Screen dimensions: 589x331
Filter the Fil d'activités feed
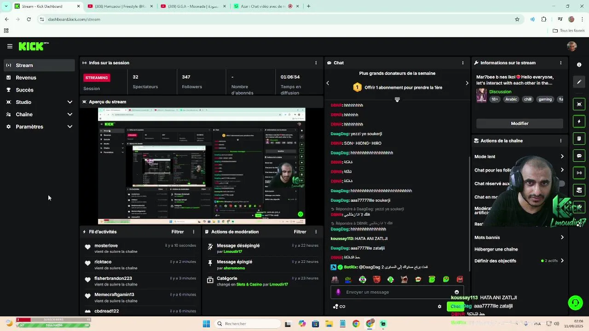[177, 232]
